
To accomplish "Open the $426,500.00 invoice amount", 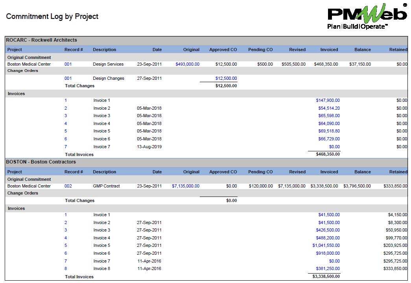I will tap(328, 230).
